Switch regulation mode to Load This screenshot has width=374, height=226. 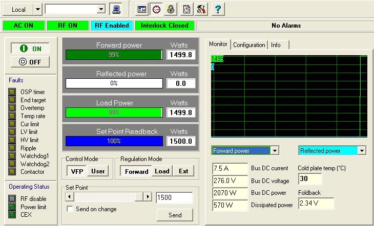[162, 171]
